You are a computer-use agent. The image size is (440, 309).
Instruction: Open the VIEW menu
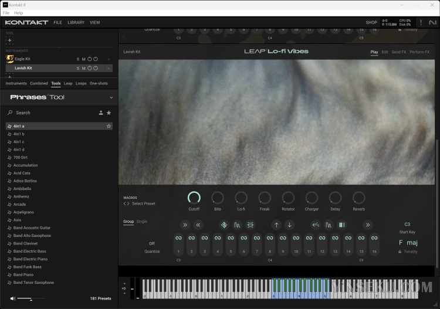tap(94, 22)
